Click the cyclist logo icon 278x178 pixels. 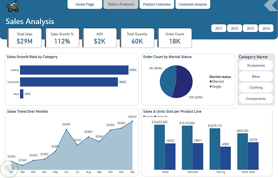(x=13, y=6)
